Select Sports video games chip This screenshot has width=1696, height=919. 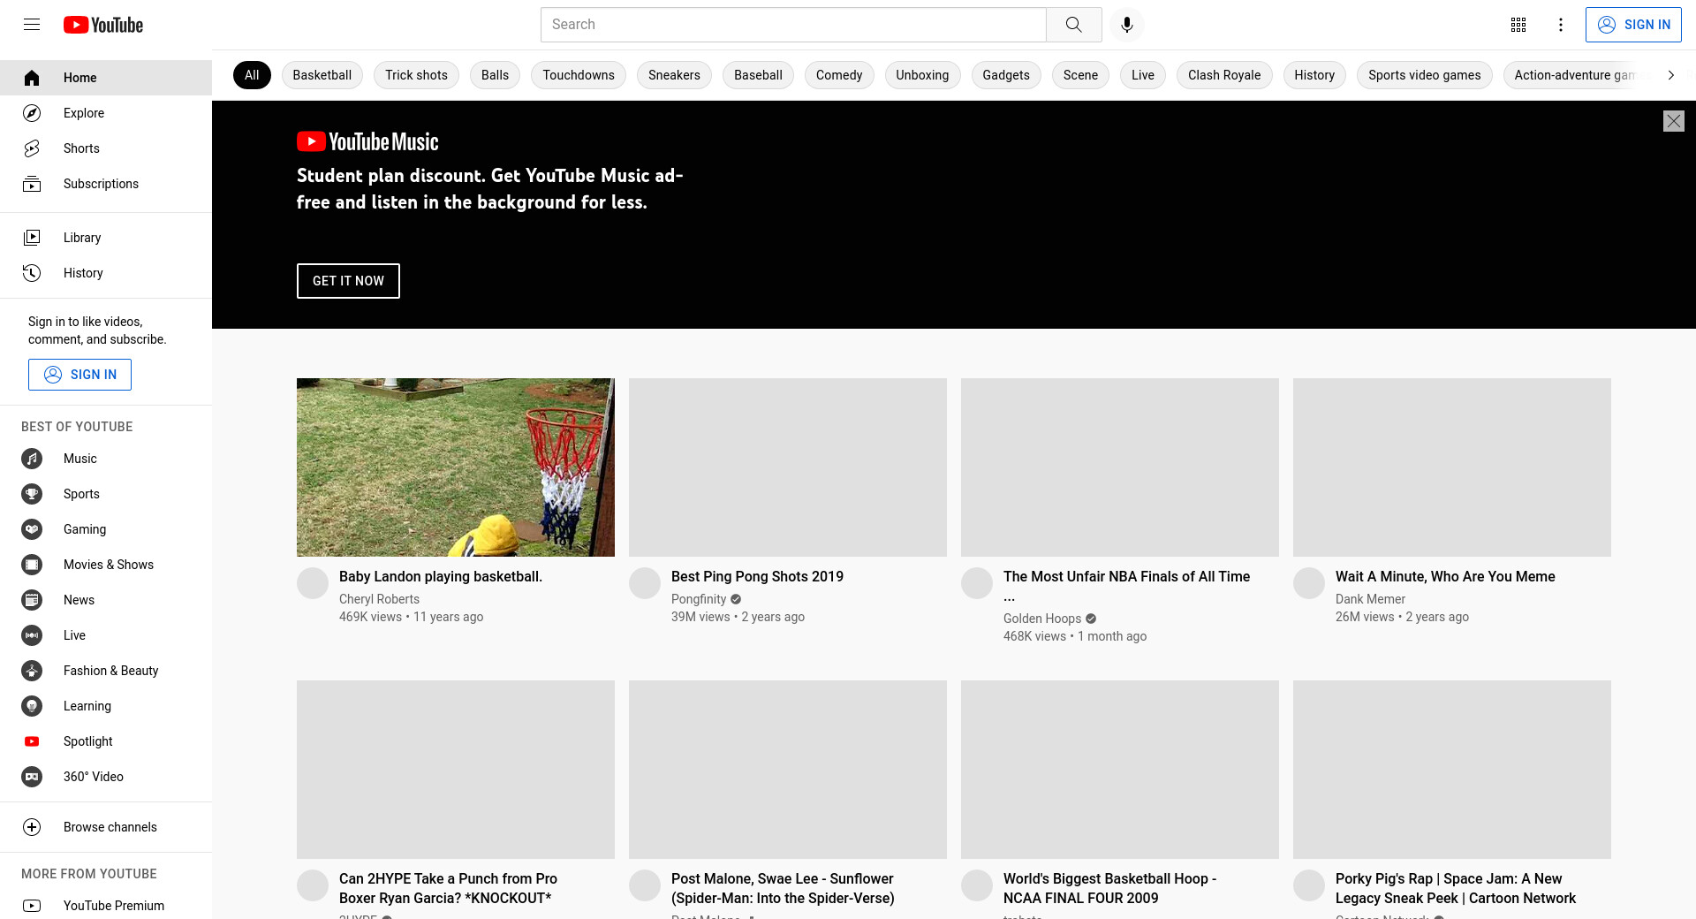pyautogui.click(x=1425, y=75)
